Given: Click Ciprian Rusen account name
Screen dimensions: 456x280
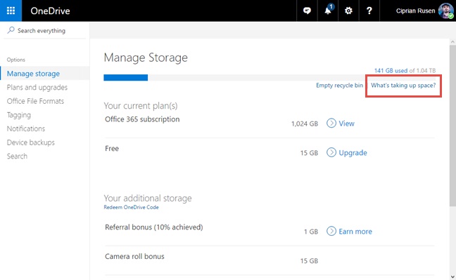Looking at the screenshot, I should [415, 11].
